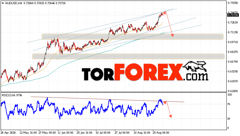Select the price axis value 0.71150

click(233, 32)
